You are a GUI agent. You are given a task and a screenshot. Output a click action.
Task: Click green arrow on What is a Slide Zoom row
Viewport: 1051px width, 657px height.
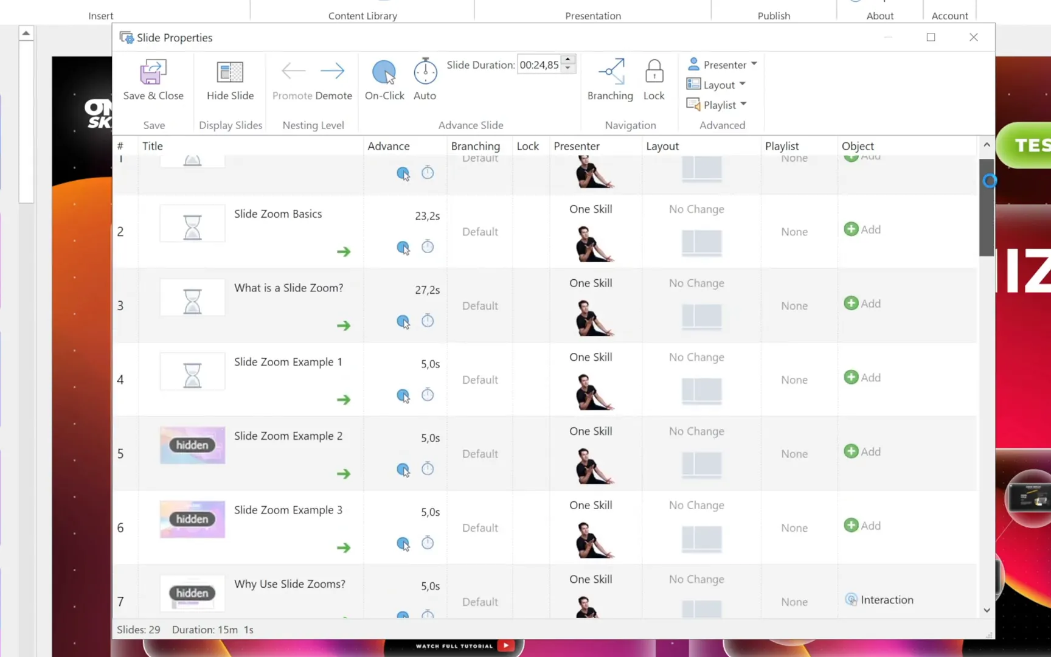click(x=344, y=326)
